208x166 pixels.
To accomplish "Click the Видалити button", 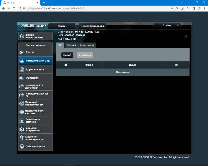I will pos(85,55).
